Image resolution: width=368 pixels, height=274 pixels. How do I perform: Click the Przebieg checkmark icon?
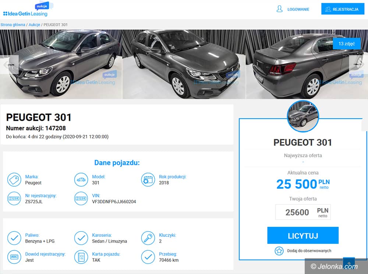point(148,257)
